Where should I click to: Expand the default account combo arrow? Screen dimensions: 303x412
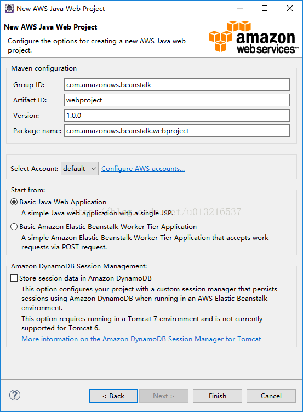[93, 168]
